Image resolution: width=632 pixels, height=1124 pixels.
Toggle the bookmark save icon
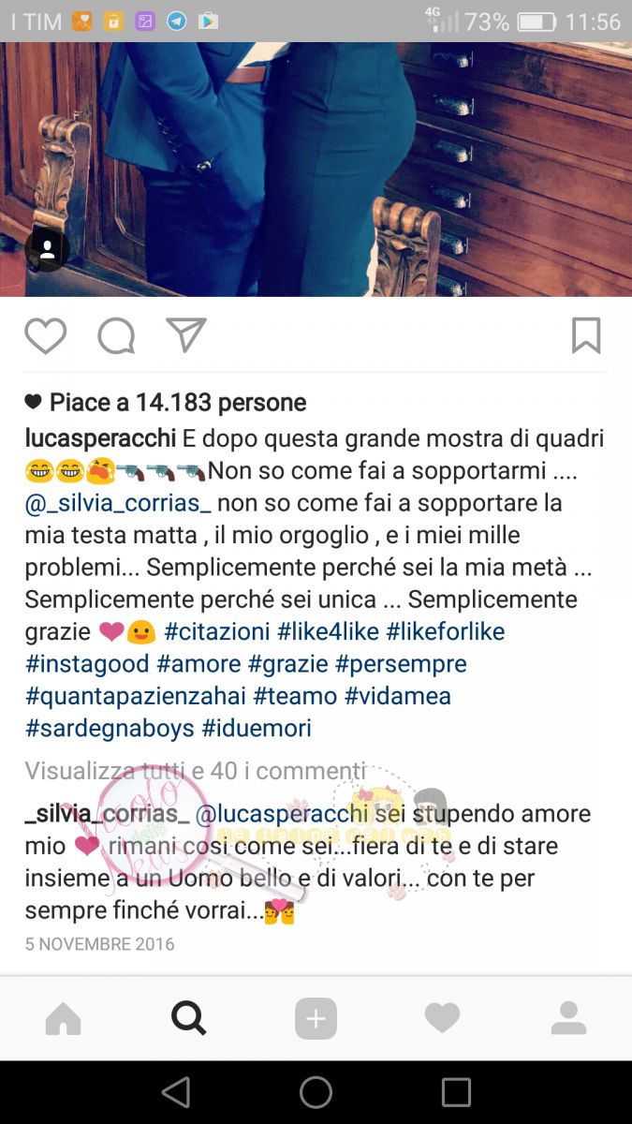coord(586,335)
